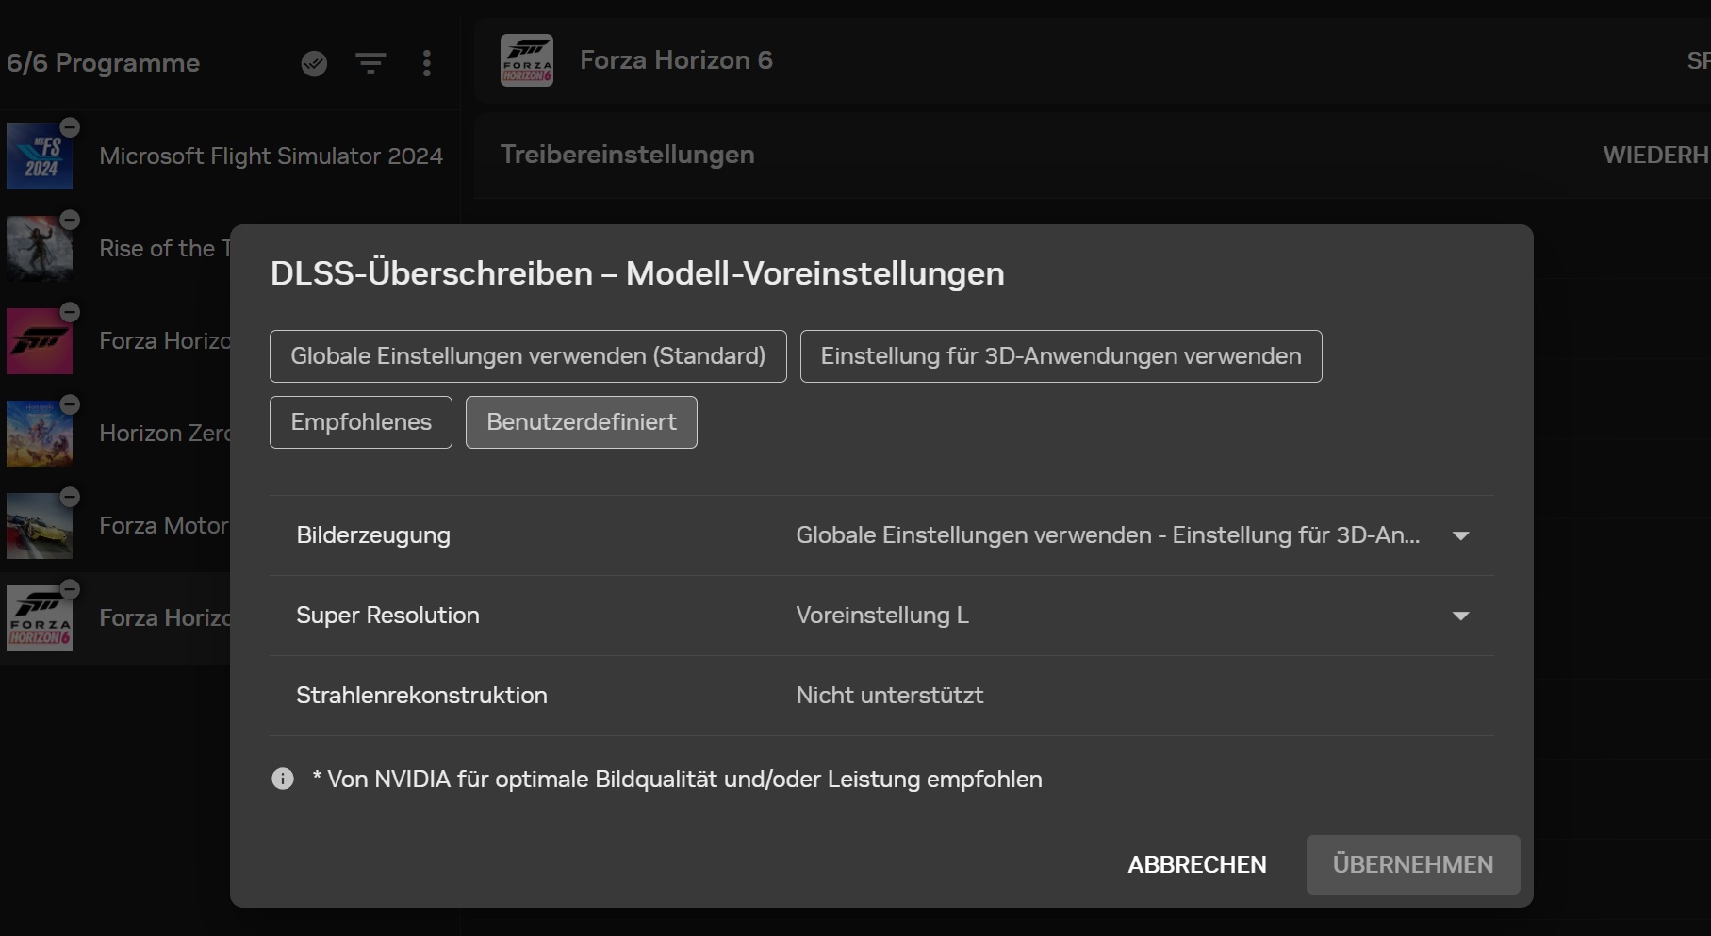Screen dimensions: 1711x936
Task: Select the Forza Motorsport game thumbnail
Action: tap(40, 526)
